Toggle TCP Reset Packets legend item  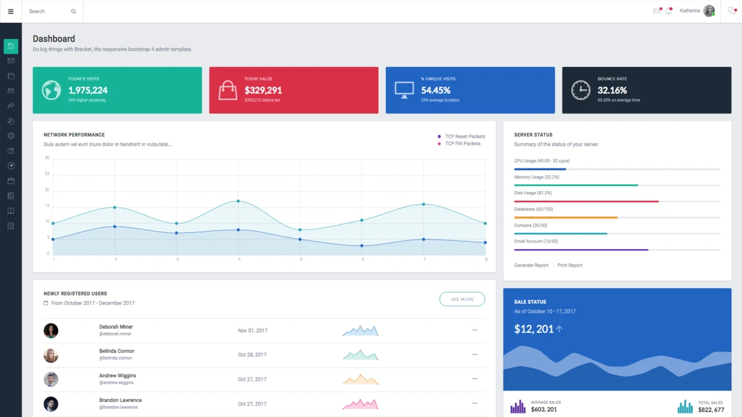pyautogui.click(x=461, y=137)
